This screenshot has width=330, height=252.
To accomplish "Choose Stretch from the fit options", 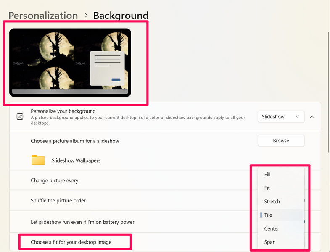I will click(x=281, y=202).
